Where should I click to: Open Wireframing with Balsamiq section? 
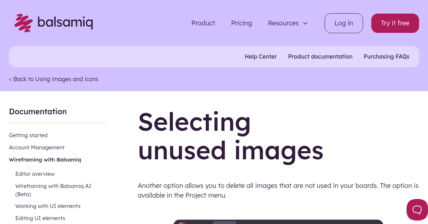click(x=45, y=159)
